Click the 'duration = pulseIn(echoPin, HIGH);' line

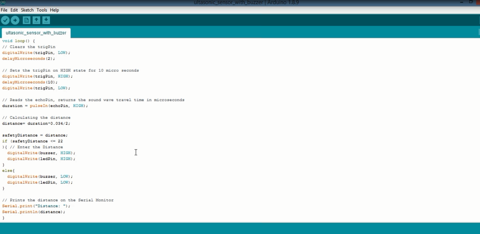[45, 106]
